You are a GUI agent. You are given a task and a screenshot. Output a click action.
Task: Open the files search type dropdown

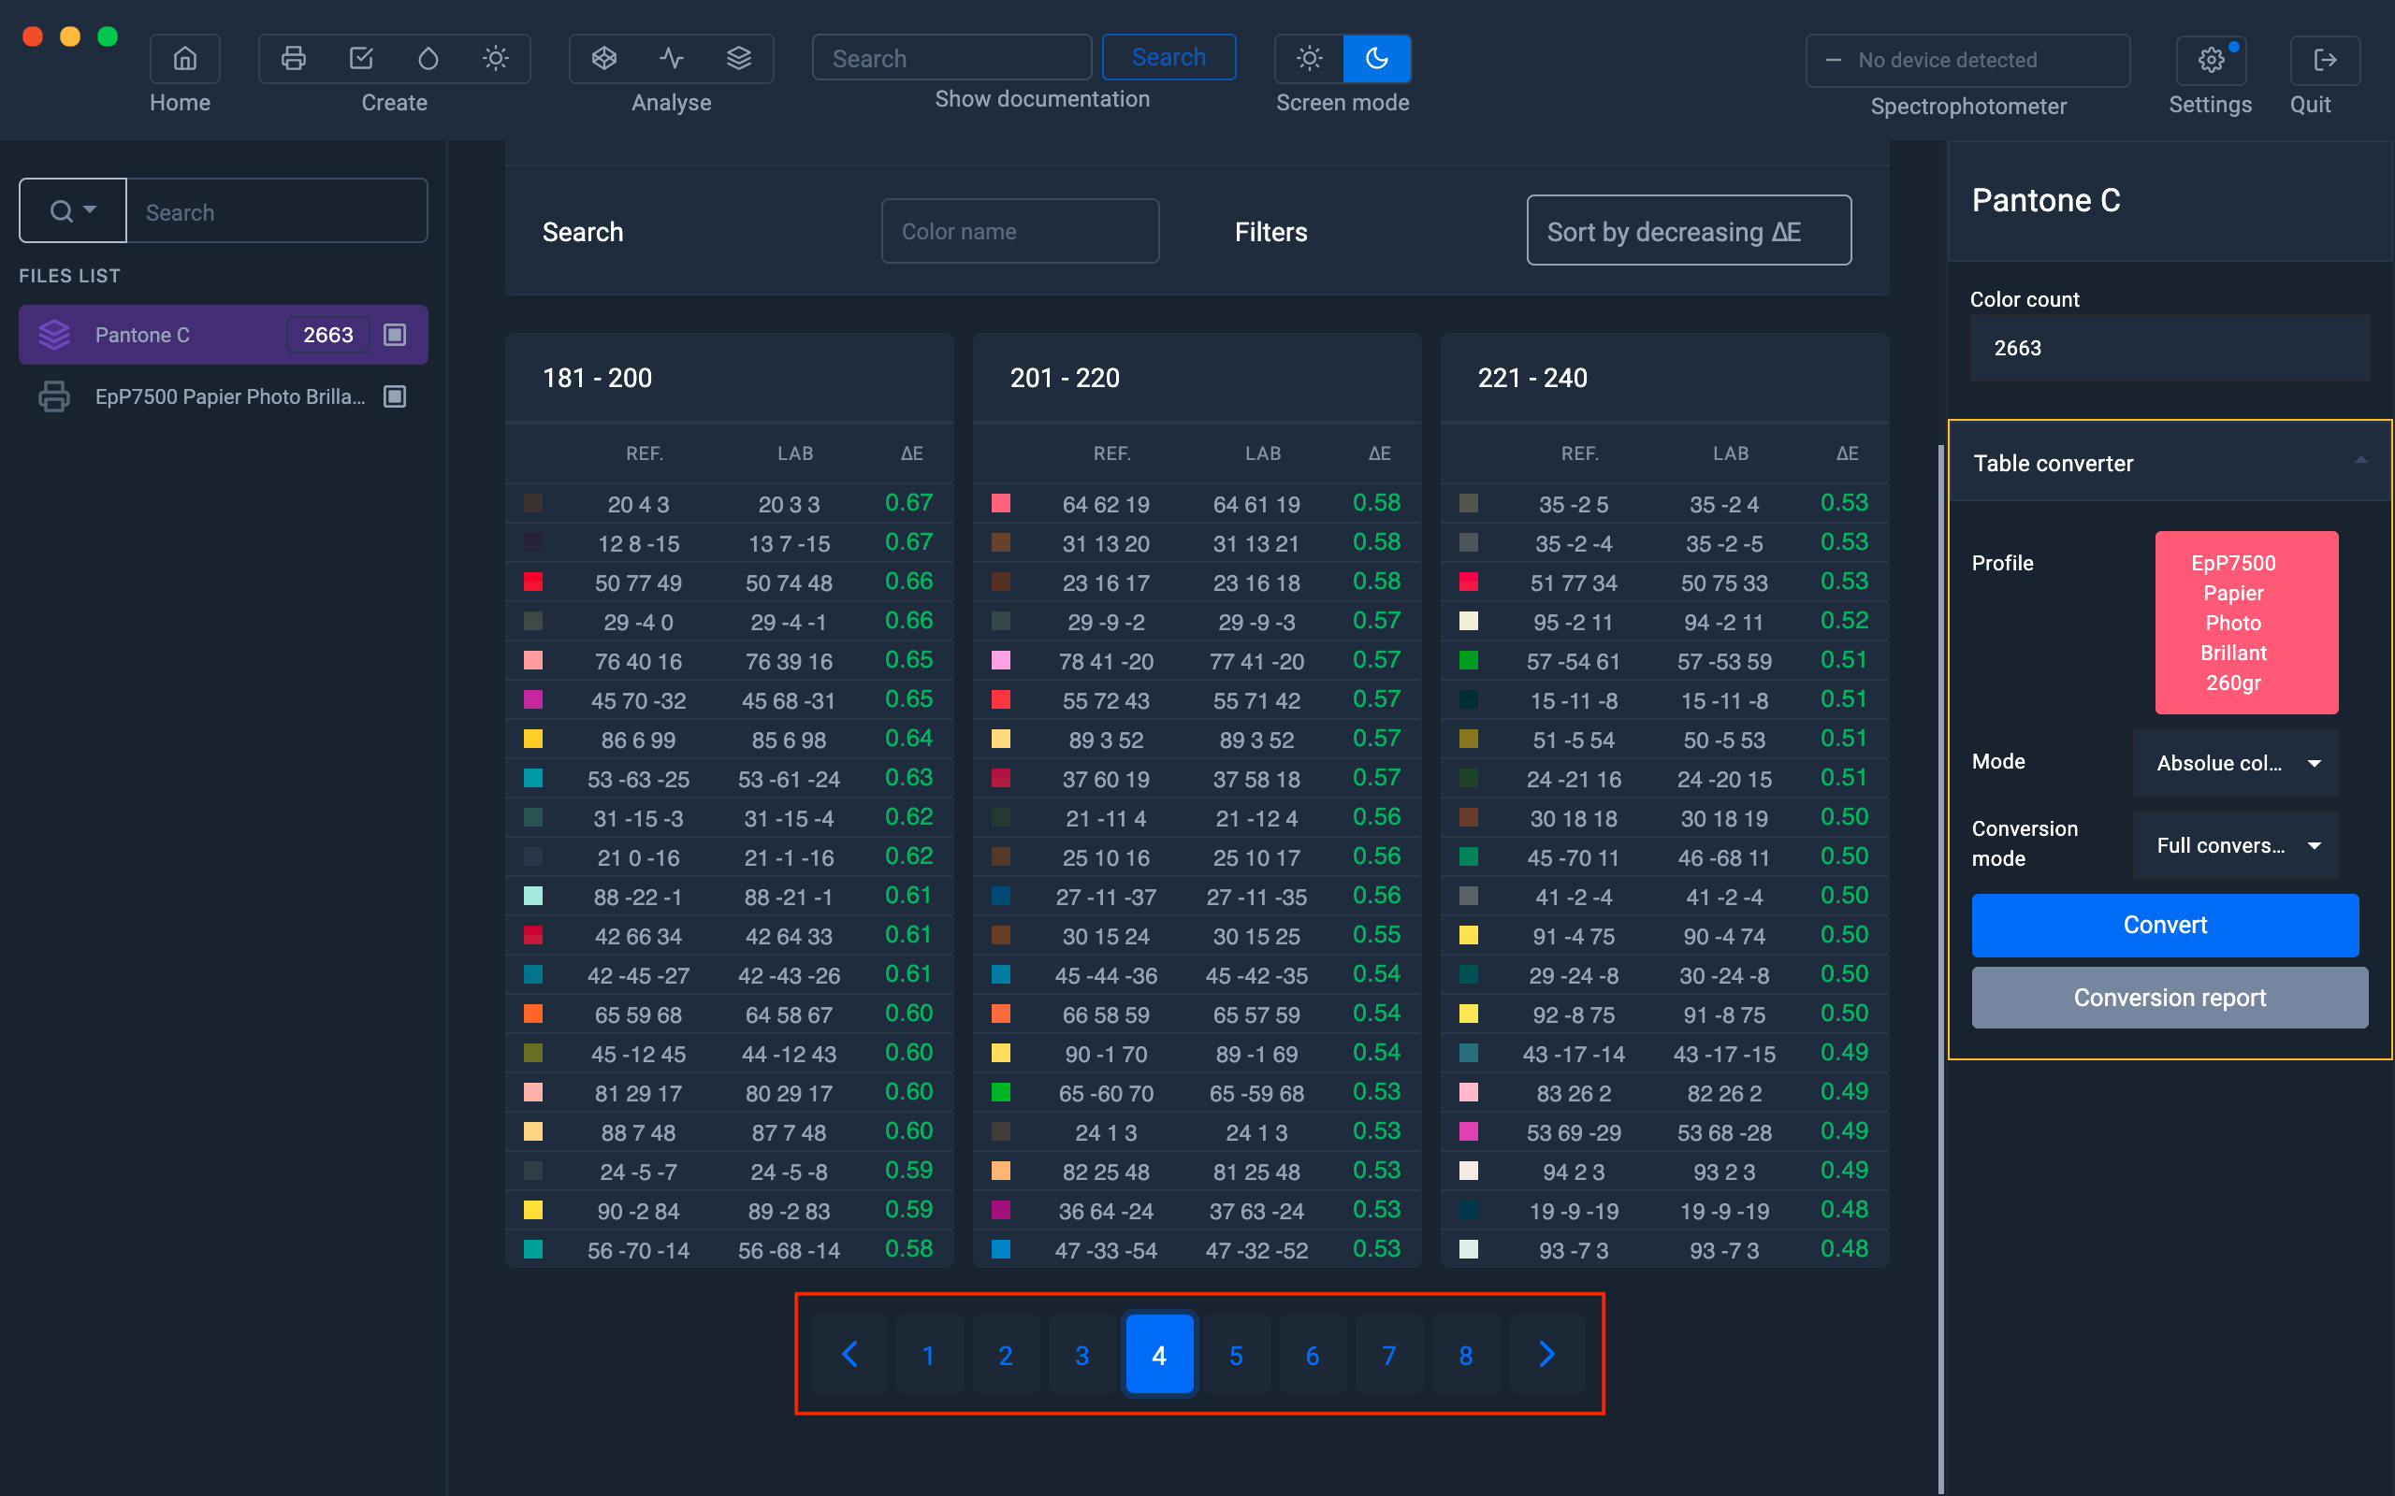[x=73, y=210]
